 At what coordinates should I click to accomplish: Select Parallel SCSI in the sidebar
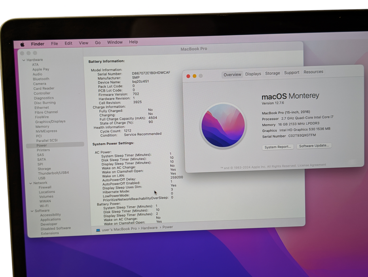coord(47,140)
